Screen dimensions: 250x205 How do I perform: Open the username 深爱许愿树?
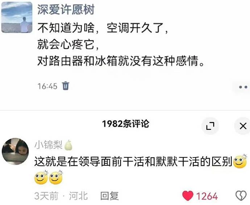(x=66, y=9)
